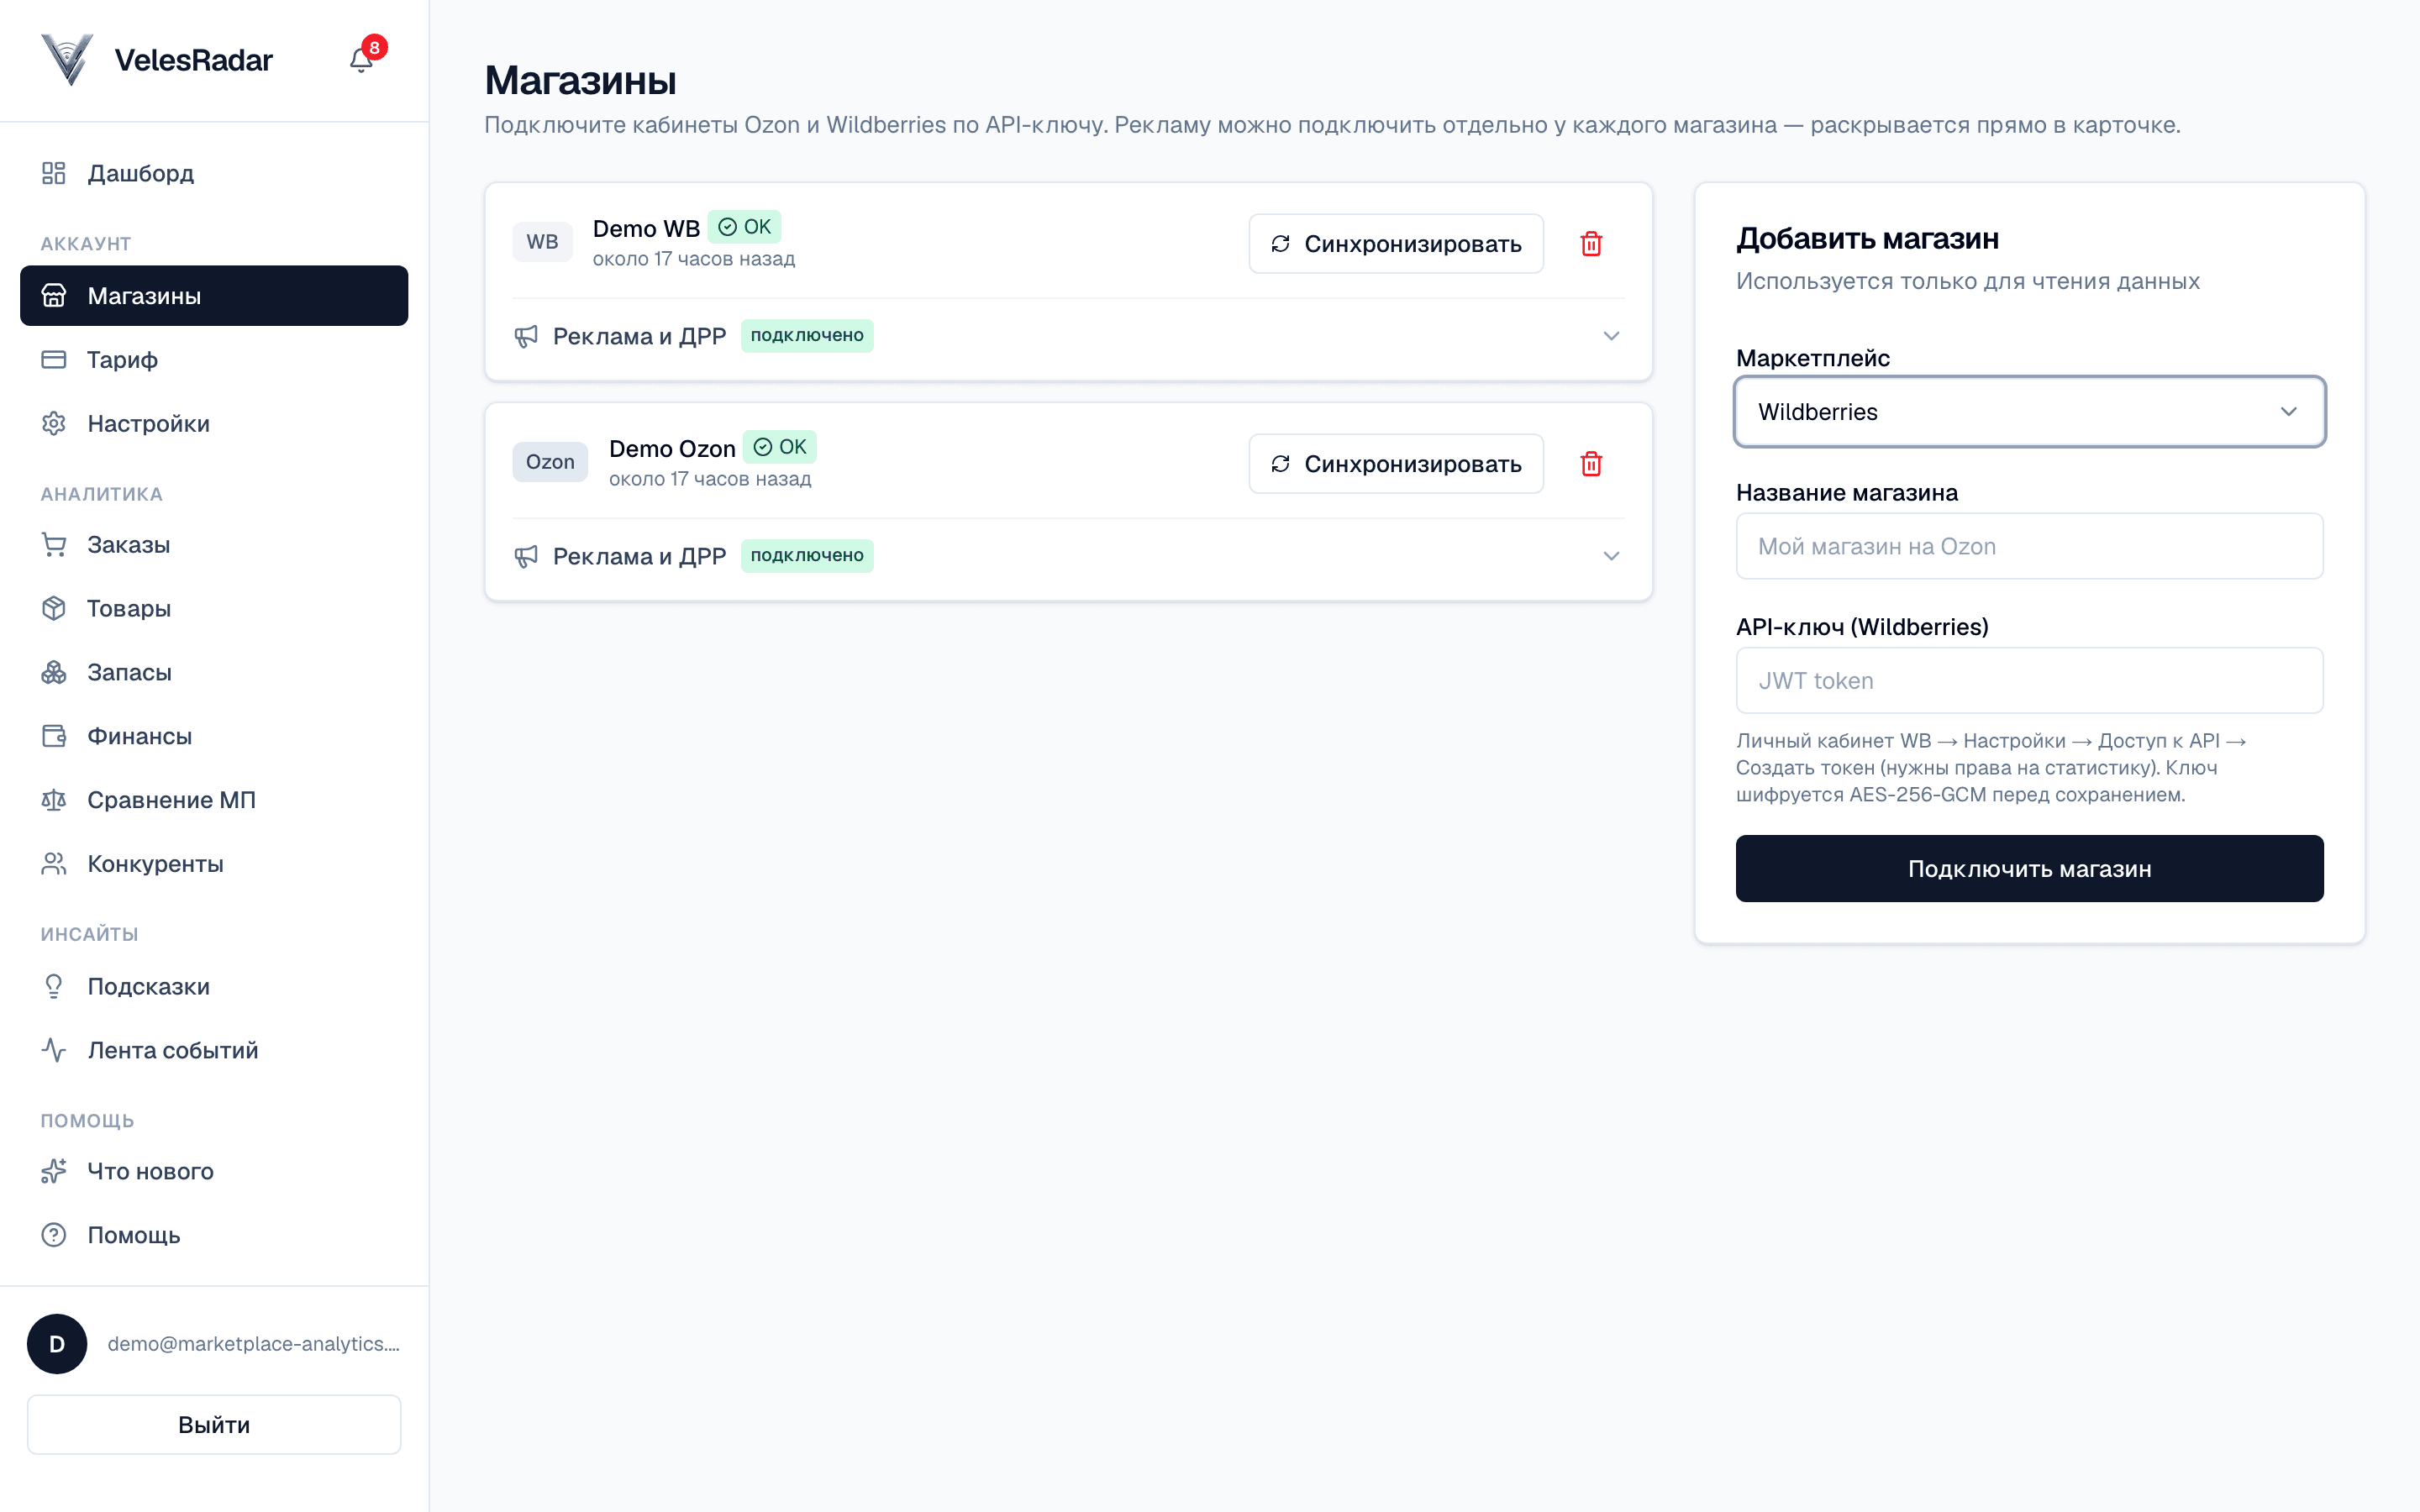This screenshot has width=2420, height=1512.
Task: Click the sparkles icon for Что нового
Action: click(54, 1171)
